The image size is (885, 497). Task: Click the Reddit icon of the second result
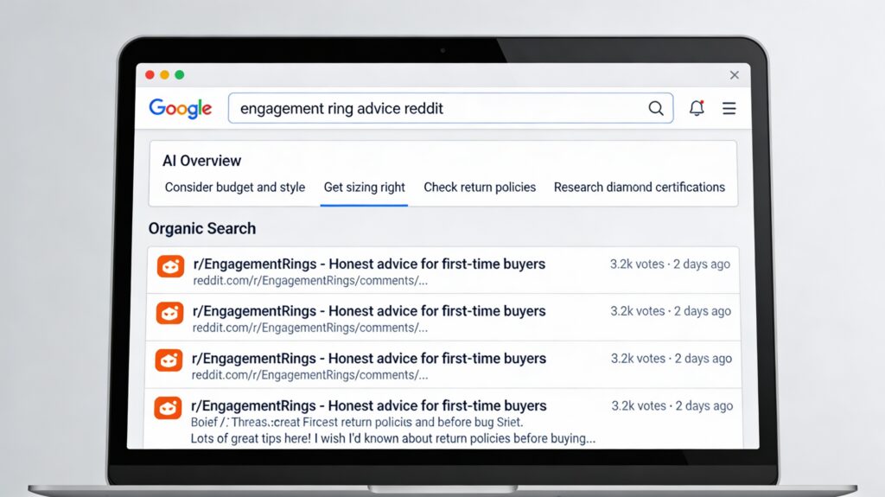[x=169, y=313]
